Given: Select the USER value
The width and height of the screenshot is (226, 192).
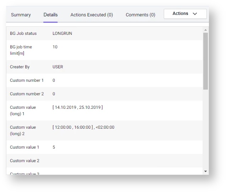Looking at the screenshot, I should tap(58, 67).
